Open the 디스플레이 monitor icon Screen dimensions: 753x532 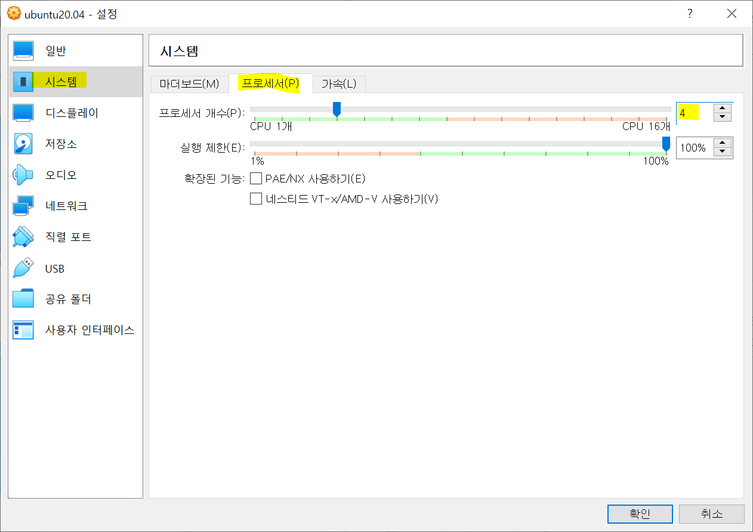23,113
